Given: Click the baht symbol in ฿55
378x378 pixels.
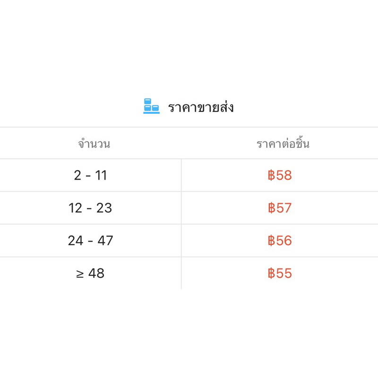Looking at the screenshot, I should point(271,273).
